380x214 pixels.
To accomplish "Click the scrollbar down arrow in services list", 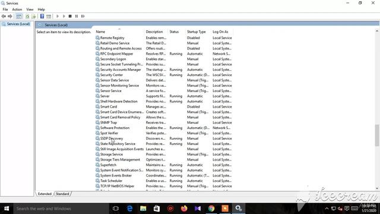I will (377, 188).
